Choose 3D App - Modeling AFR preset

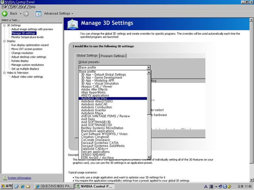pyautogui.click(x=113, y=80)
